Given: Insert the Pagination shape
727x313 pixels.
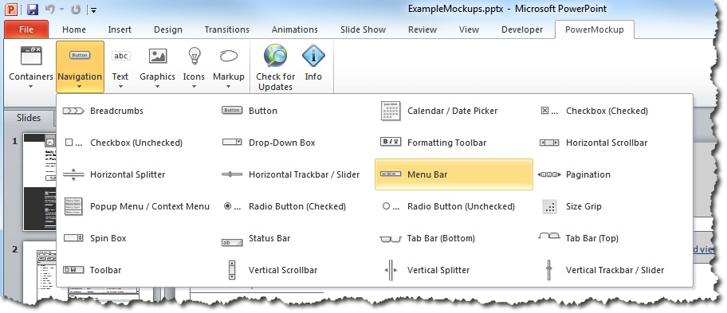Looking at the screenshot, I should pos(612,174).
